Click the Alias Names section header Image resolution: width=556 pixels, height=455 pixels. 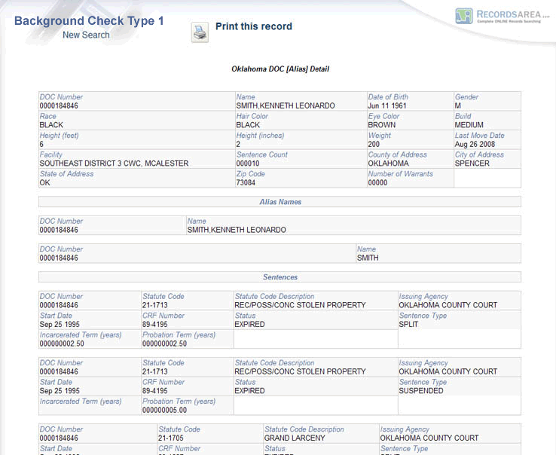[280, 202]
